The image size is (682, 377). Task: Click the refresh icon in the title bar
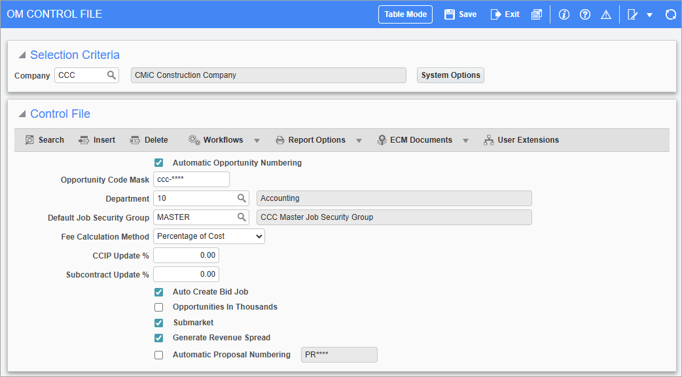click(x=670, y=14)
